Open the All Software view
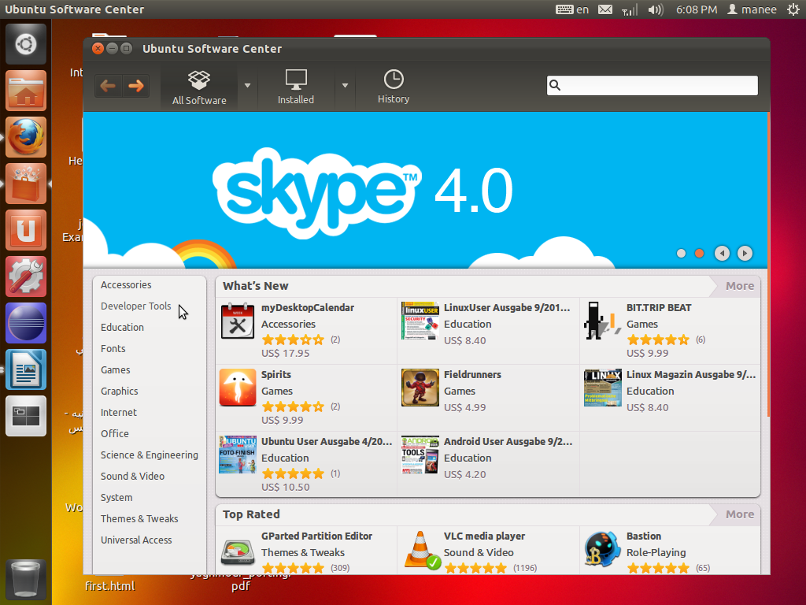This screenshot has height=605, width=806. click(199, 87)
